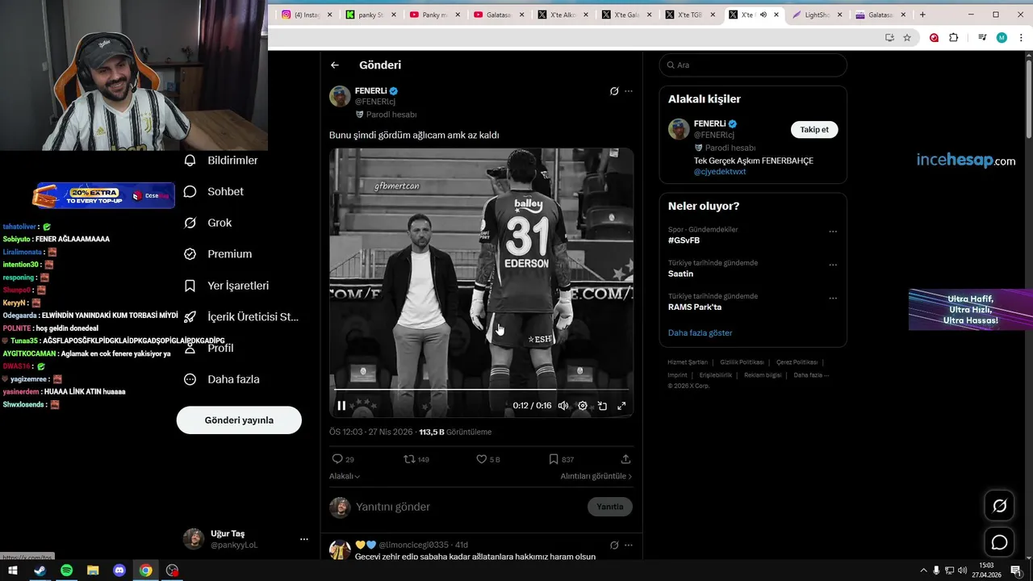Like the post with 5 B likes

click(488, 459)
